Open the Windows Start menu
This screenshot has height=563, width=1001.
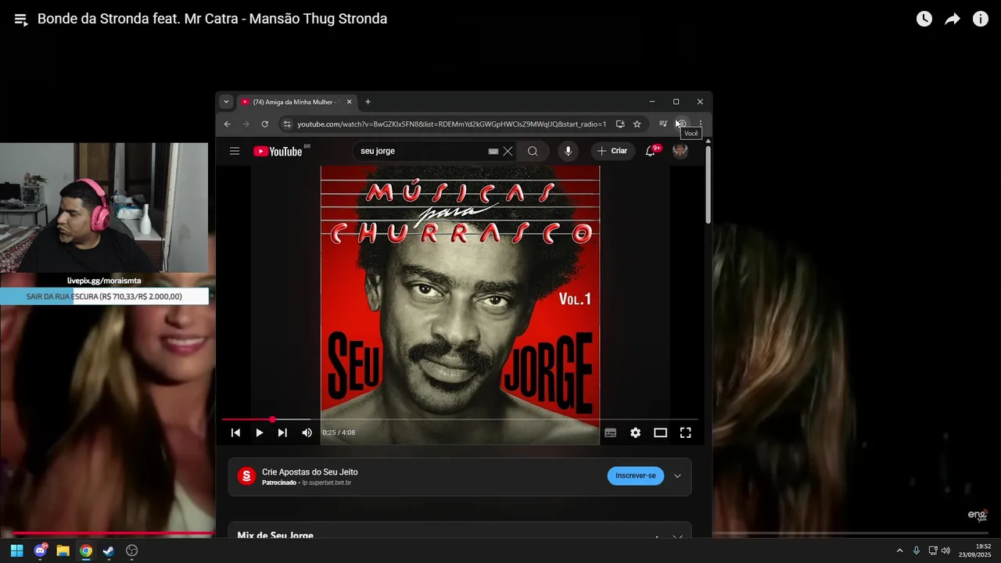(x=16, y=550)
